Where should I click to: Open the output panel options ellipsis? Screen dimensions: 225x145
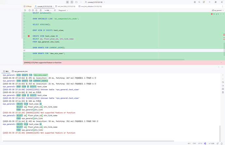click(219, 67)
